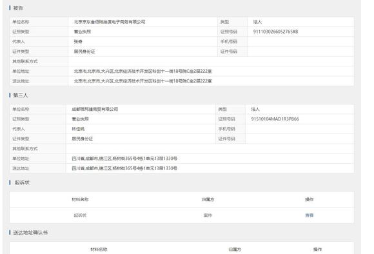Select the defendant 单位地址 Beijing address
The image size is (374, 254).
point(143,71)
